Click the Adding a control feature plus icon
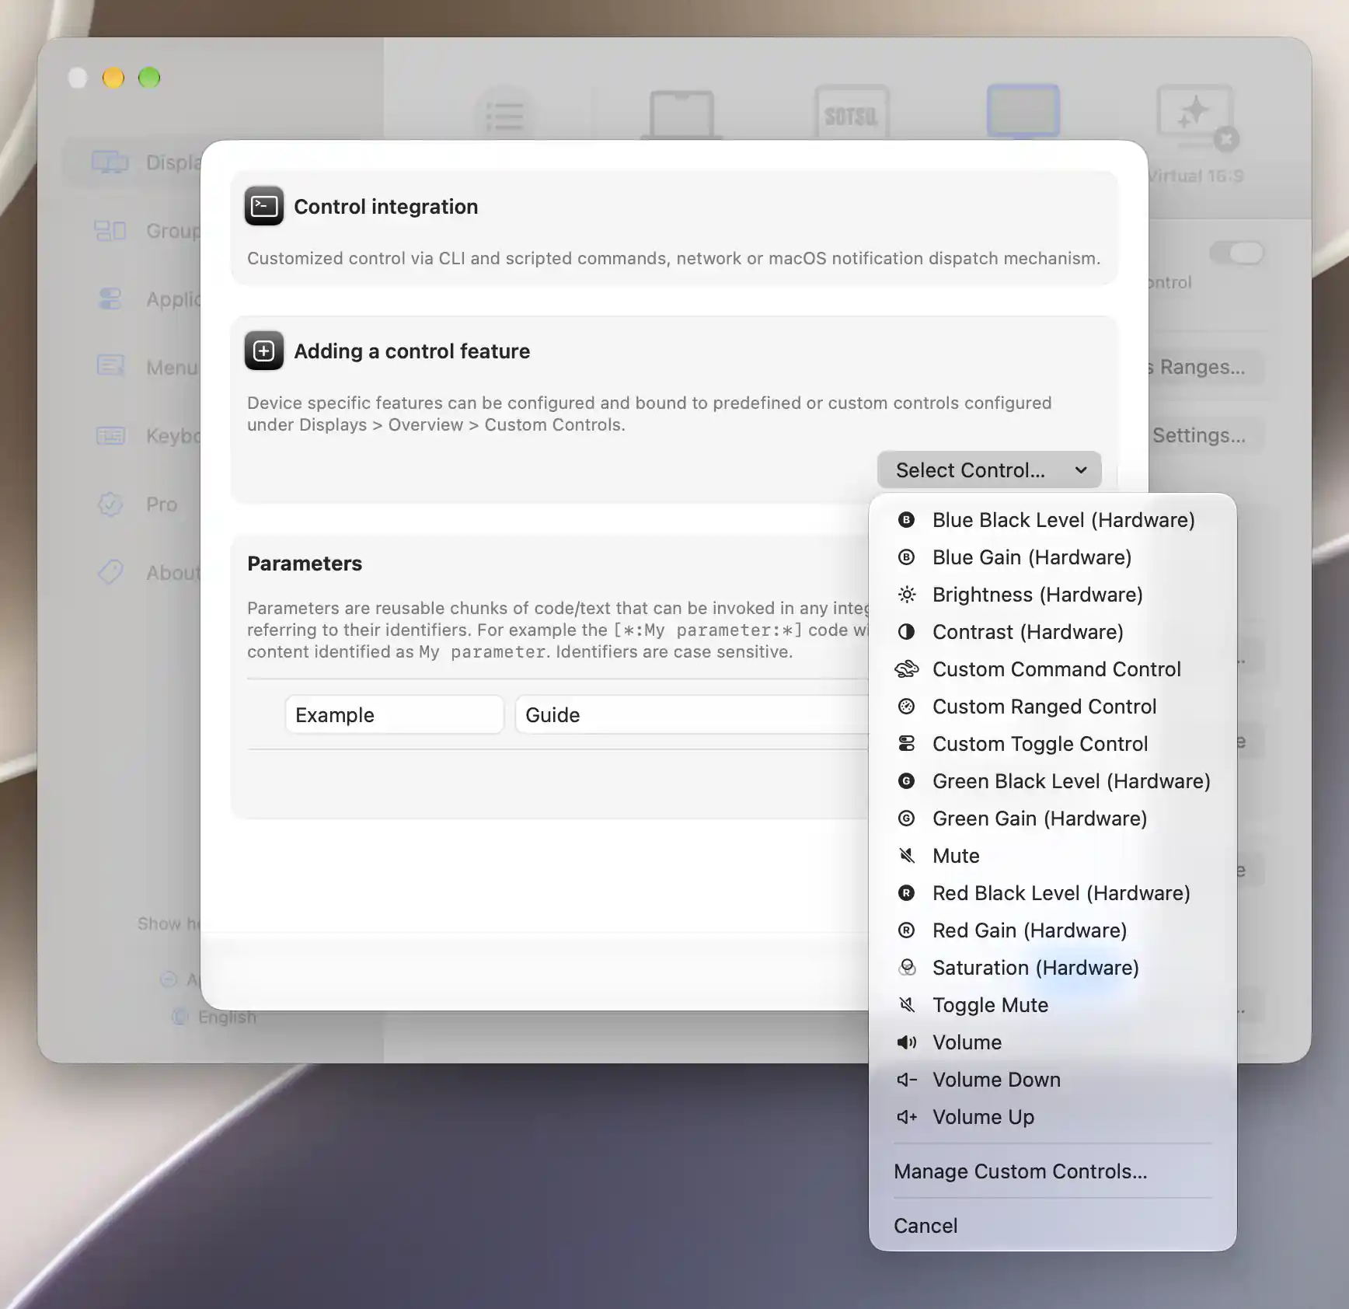The image size is (1349, 1309). click(x=264, y=351)
